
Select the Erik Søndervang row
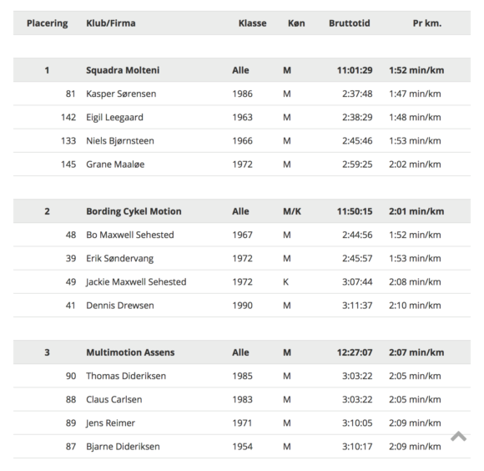click(x=242, y=258)
